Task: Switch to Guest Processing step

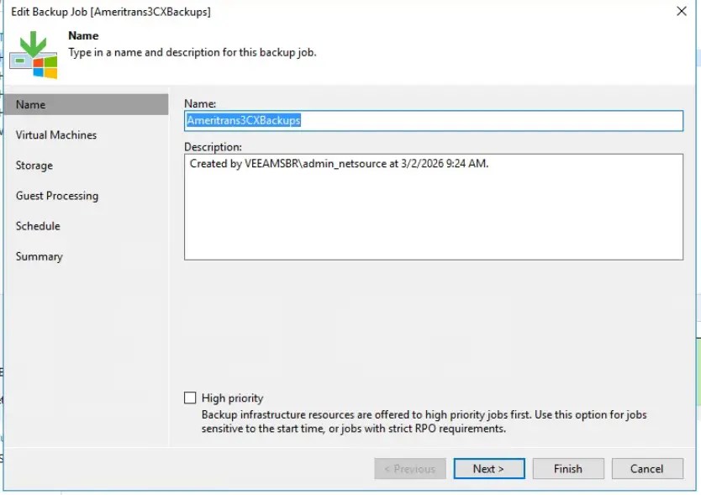Action: pos(57,196)
